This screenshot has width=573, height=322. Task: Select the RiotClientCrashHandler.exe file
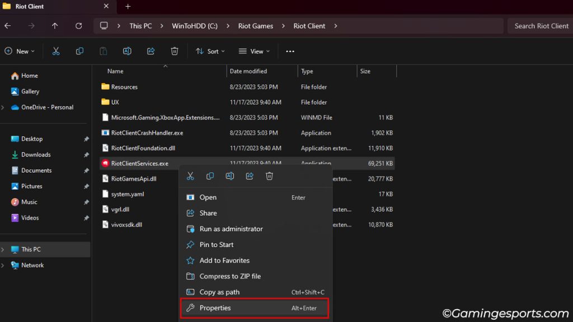247,133
